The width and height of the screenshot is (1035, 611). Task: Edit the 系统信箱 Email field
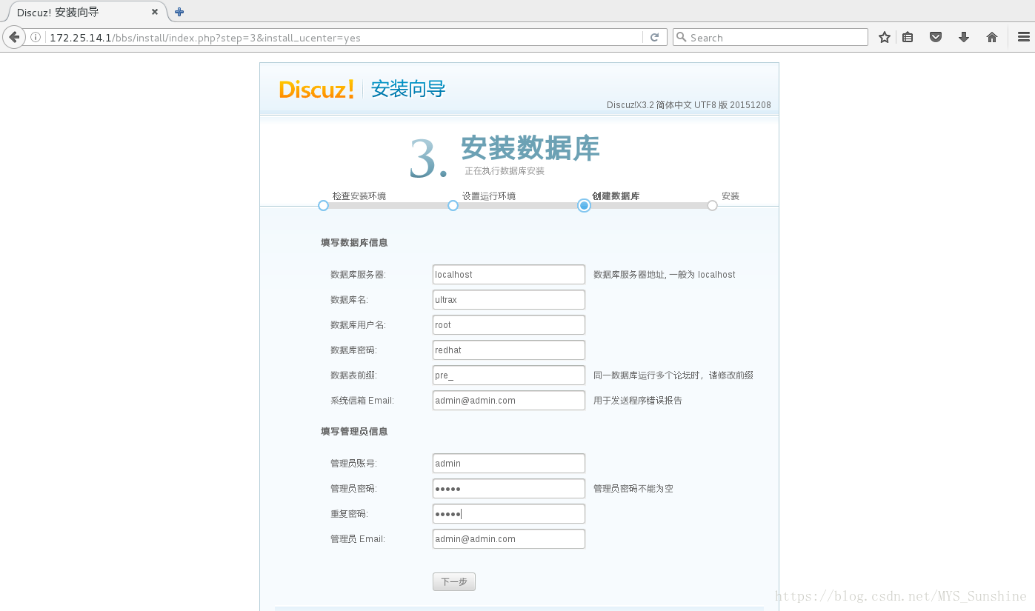(x=509, y=400)
